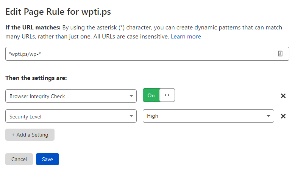Open the Learn more link
Viewport: 295px width, 172px height.
pos(186,36)
